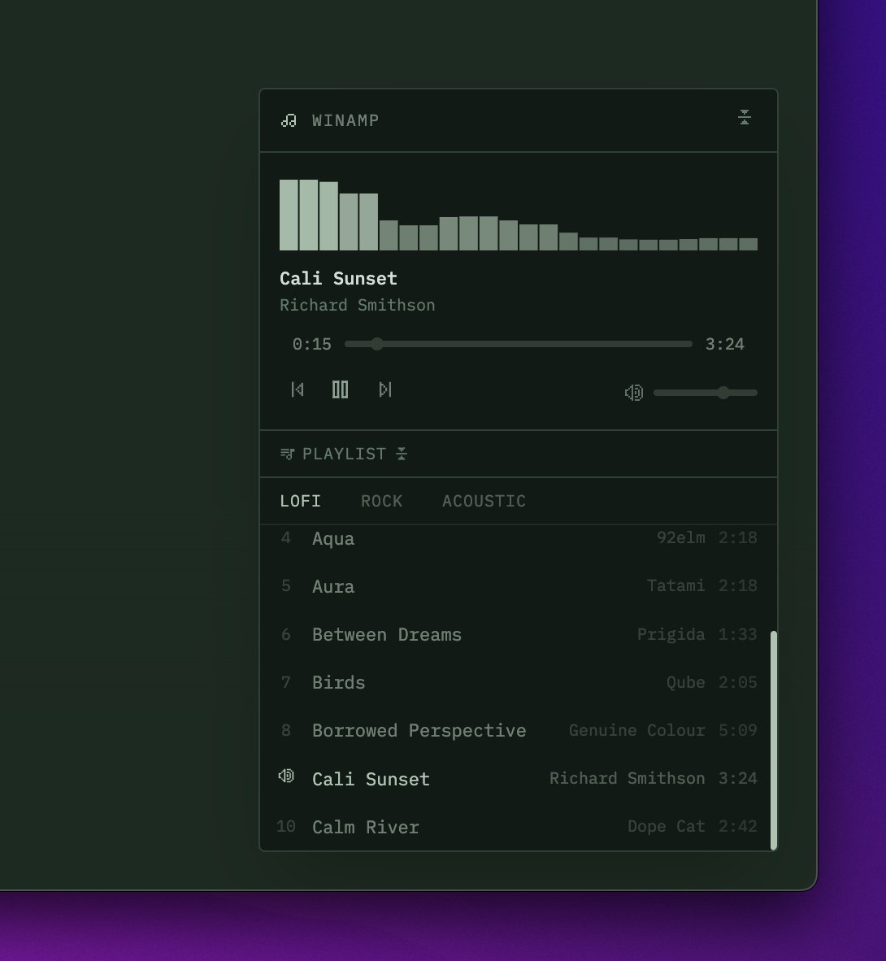Click the 2:42 duration of Calm River
Viewport: 886px width, 961px height.
click(x=738, y=826)
